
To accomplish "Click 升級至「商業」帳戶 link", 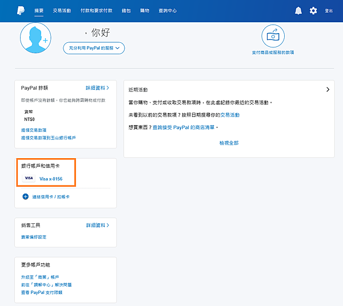I will pyautogui.click(x=40, y=277).
